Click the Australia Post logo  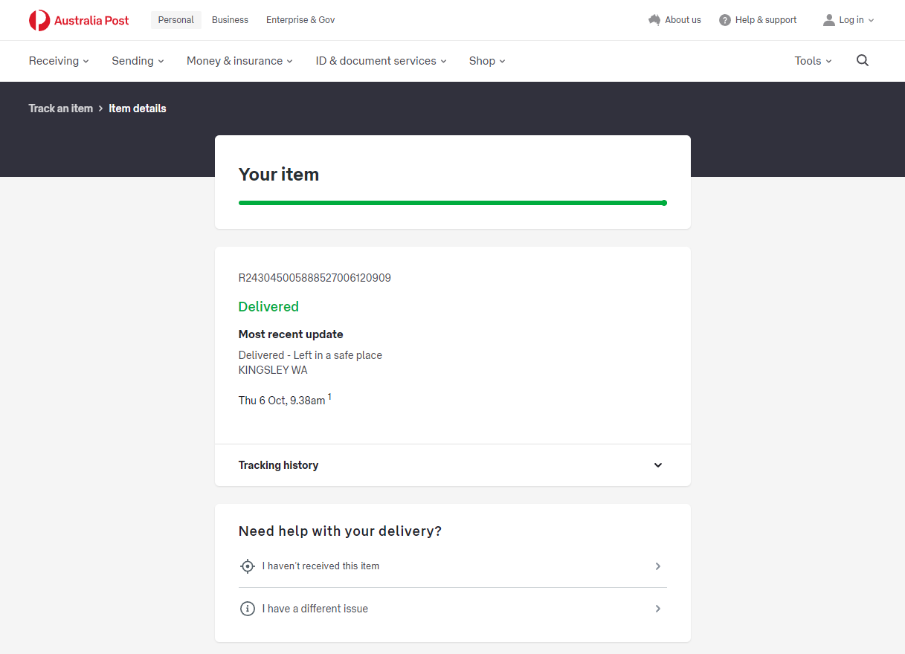79,20
